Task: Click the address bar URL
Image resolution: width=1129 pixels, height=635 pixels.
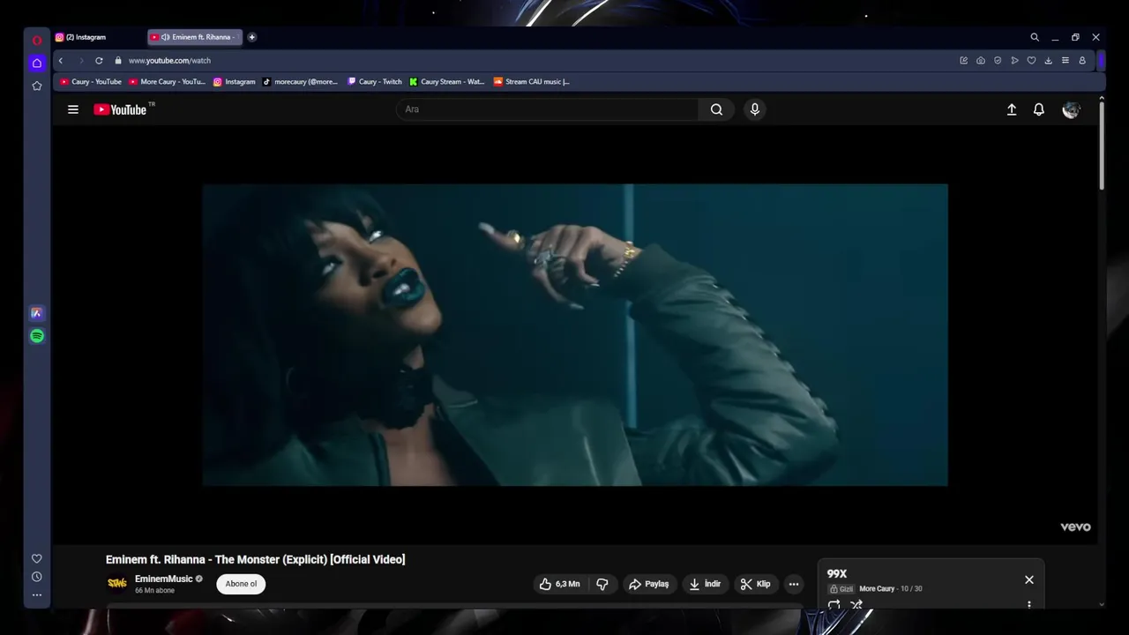Action: click(x=169, y=61)
